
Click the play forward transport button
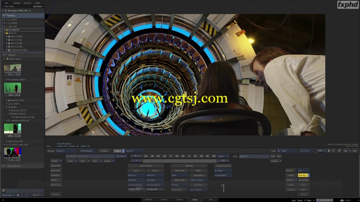(x=189, y=156)
